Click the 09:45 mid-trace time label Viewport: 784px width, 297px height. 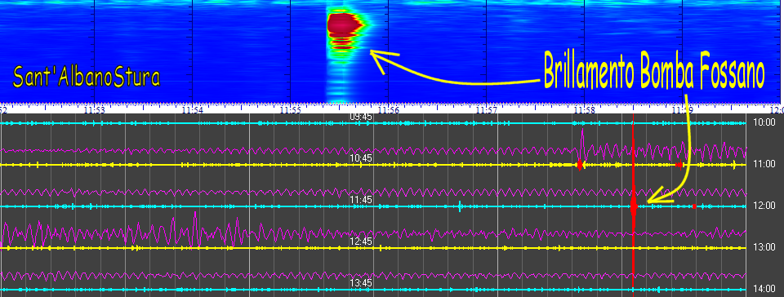[x=360, y=117]
